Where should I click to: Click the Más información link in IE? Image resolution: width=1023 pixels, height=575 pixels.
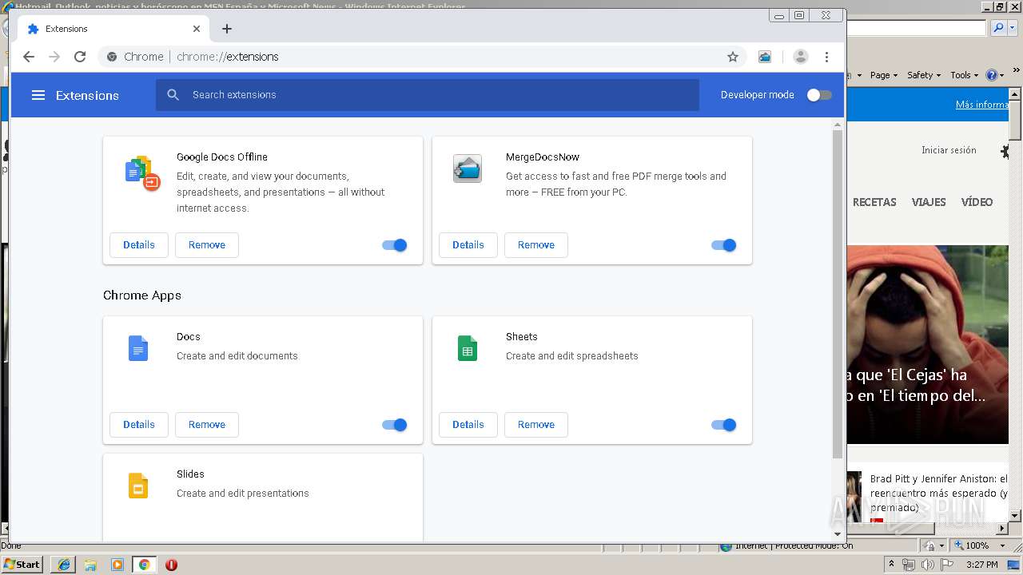982,105
